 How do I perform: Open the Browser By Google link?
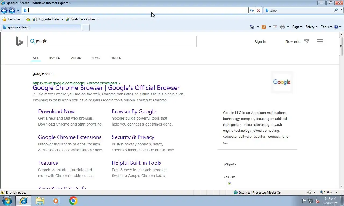[134, 111]
